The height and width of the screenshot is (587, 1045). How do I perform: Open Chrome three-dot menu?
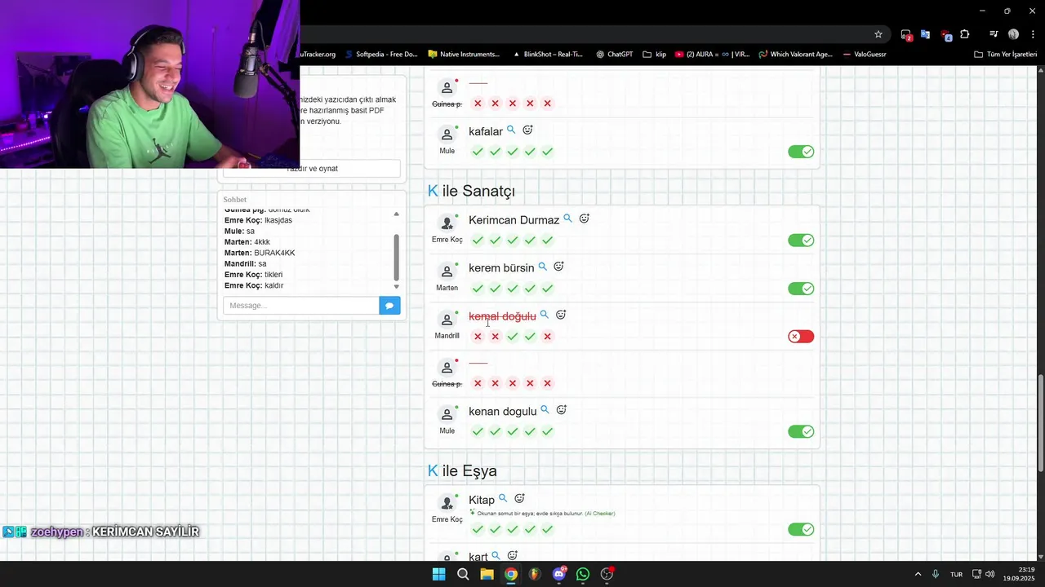[x=1033, y=34]
